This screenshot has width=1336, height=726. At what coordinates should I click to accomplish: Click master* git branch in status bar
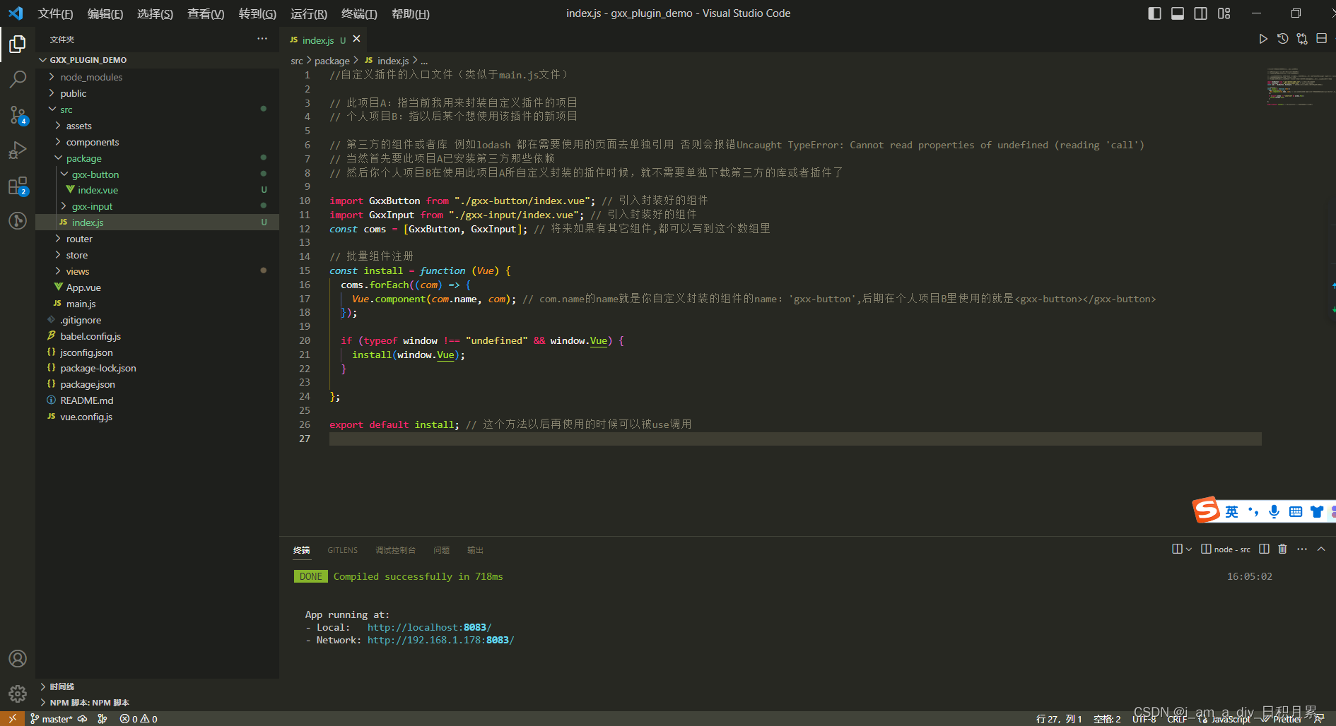[52, 719]
